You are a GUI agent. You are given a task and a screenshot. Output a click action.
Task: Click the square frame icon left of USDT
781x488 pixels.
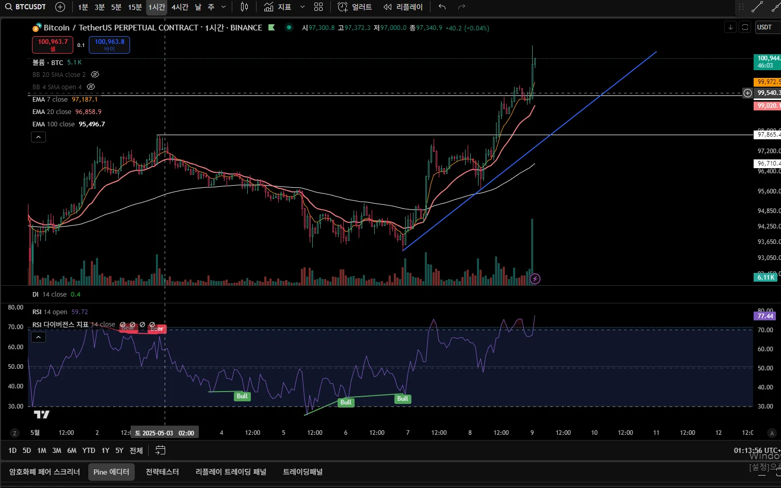click(x=745, y=27)
